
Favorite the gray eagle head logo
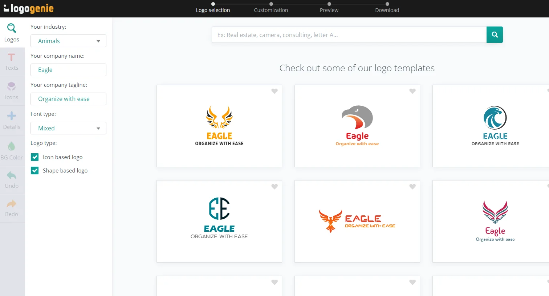pyautogui.click(x=412, y=91)
